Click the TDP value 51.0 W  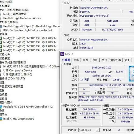pos(119,72)
